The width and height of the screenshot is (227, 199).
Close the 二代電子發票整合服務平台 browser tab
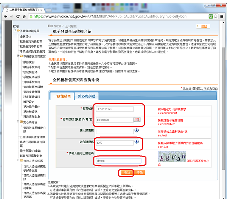(x=41, y=10)
